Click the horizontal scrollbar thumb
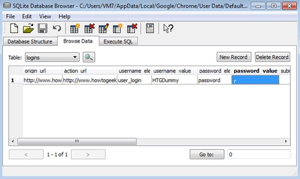 [x=77, y=142]
